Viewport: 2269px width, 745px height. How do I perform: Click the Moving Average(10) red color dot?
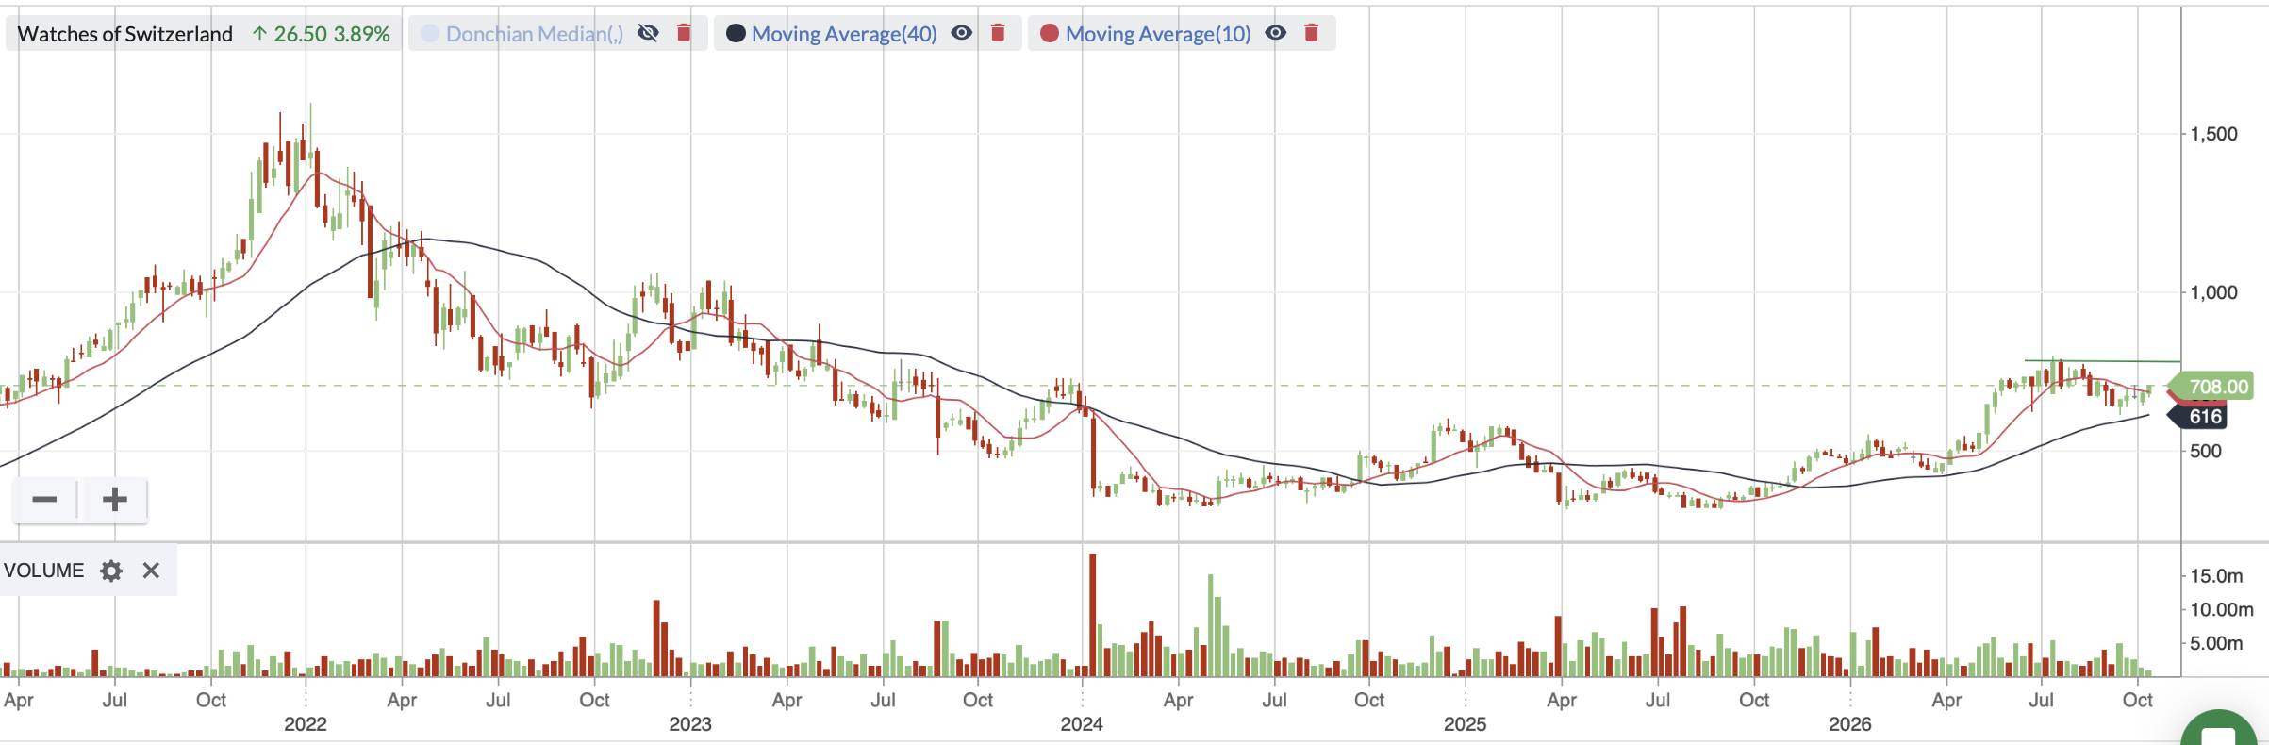(1050, 34)
